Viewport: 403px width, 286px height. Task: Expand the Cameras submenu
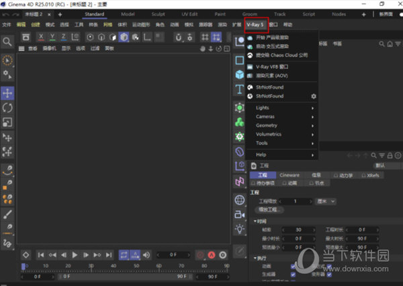(281, 117)
